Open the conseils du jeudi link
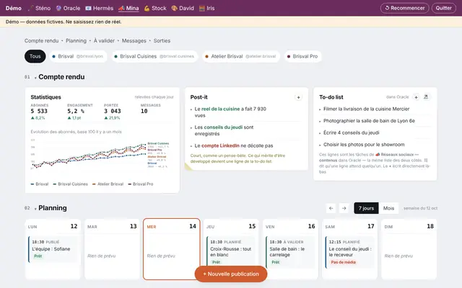The width and height of the screenshot is (462, 288). coord(223,127)
